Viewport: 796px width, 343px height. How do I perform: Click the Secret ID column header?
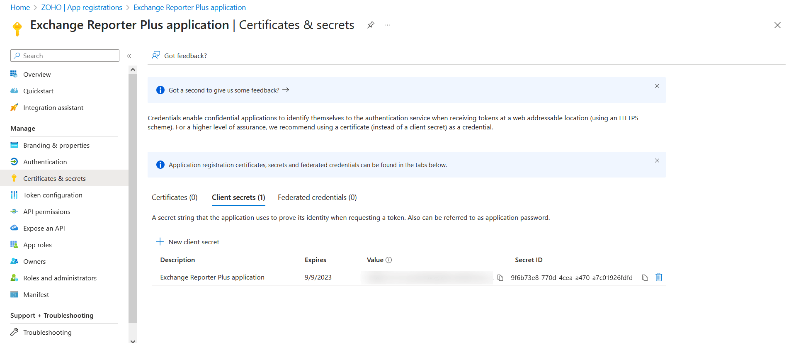(x=529, y=260)
